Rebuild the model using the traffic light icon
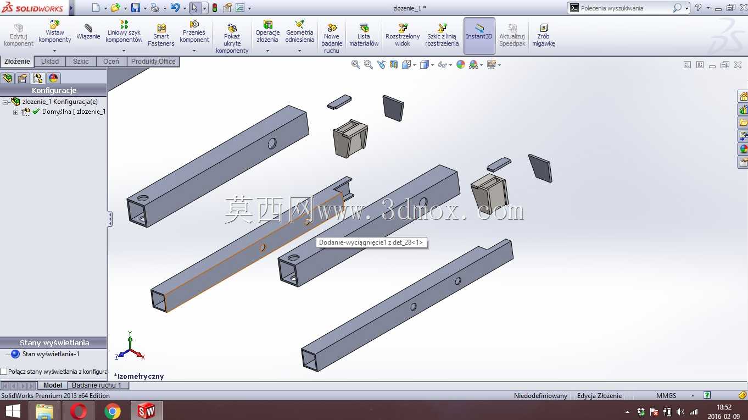This screenshot has width=748, height=420. (214, 8)
